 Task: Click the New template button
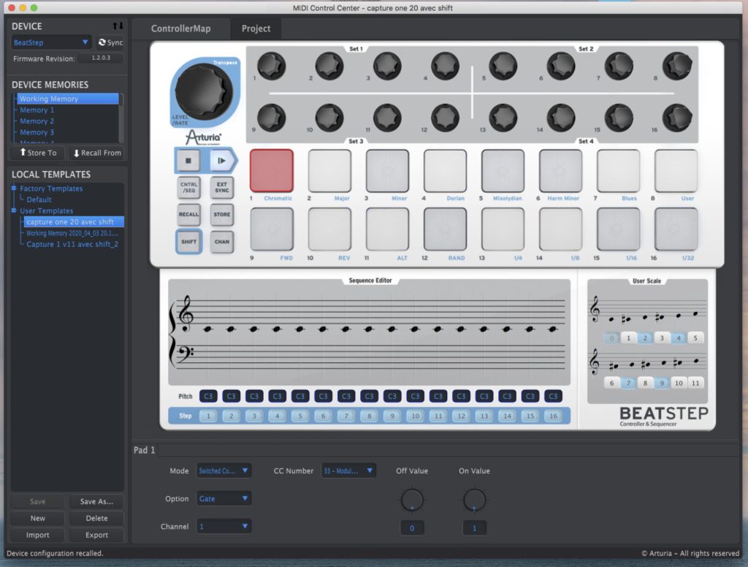(38, 518)
